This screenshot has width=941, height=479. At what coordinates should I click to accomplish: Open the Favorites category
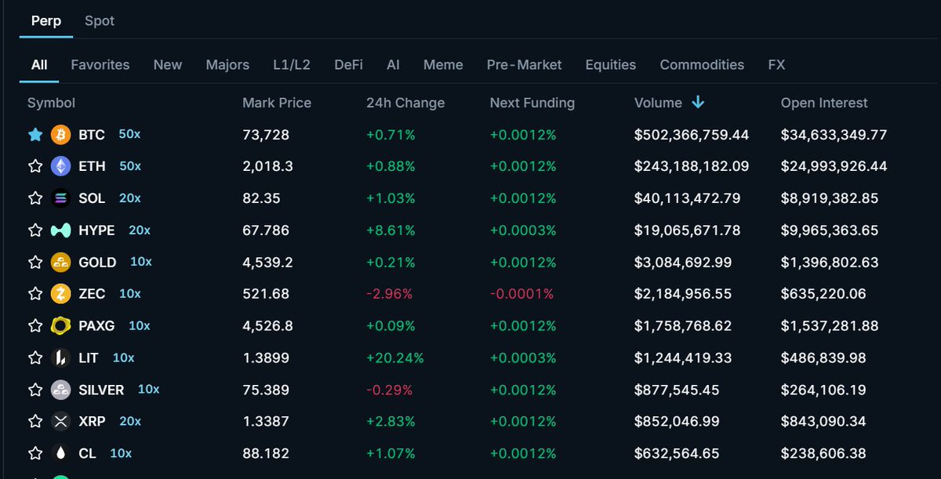click(x=100, y=65)
